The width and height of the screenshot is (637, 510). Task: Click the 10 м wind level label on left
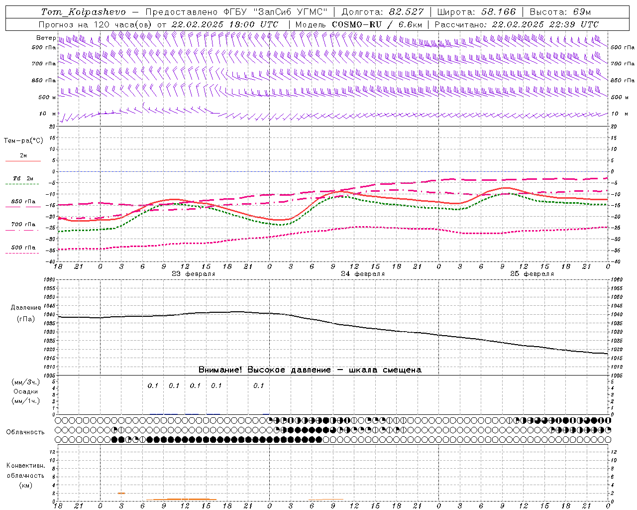pos(47,114)
